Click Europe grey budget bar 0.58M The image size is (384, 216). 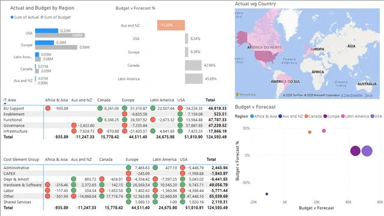click(56, 47)
